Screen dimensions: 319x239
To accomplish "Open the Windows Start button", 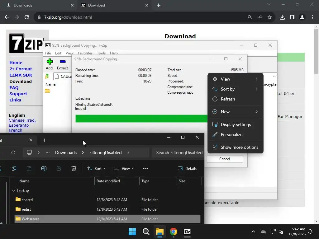I will pos(132,232).
